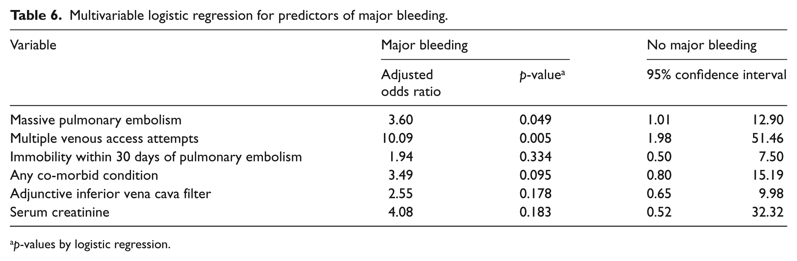Click the Multiple venous access attempts label

point(104,139)
